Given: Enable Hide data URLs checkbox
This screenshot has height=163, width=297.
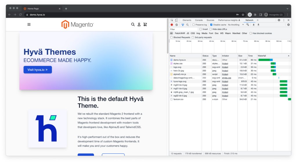Looking at the screenshot, I should coord(211,29).
